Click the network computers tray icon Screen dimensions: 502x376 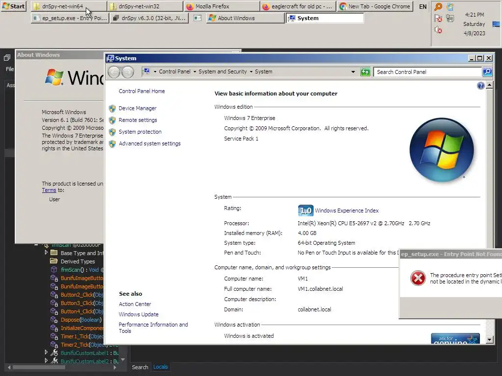coord(450,18)
